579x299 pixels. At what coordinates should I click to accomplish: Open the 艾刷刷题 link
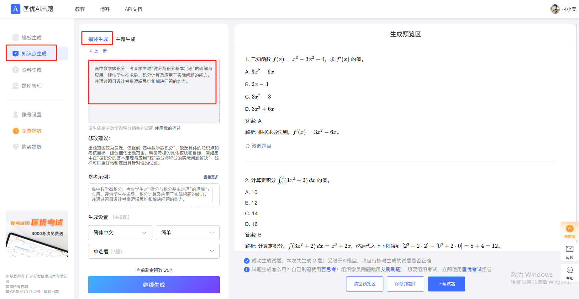click(391, 270)
